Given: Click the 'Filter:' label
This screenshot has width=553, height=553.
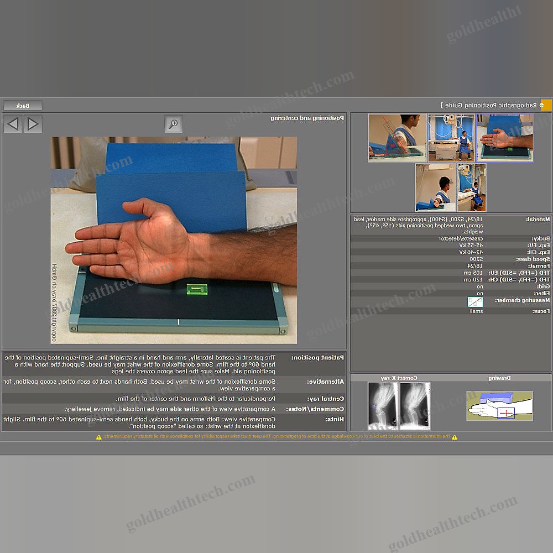Looking at the screenshot, I should point(542,294).
